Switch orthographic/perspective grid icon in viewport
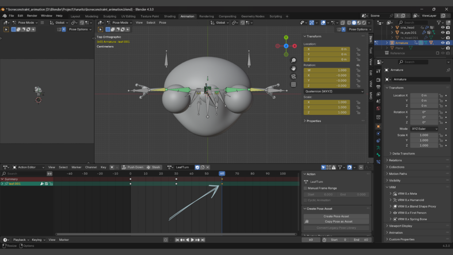This screenshot has height=255, width=453. click(x=294, y=85)
